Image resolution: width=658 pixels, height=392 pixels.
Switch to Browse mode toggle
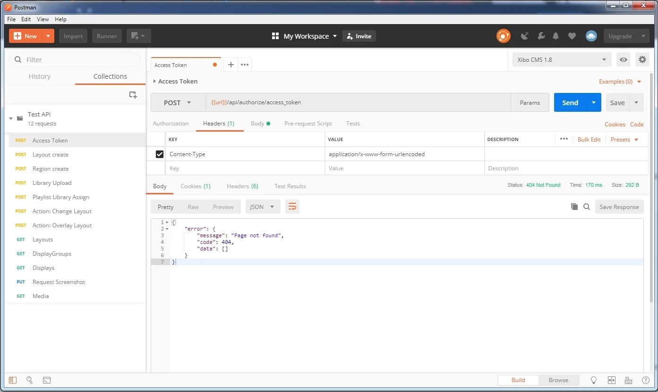point(558,380)
